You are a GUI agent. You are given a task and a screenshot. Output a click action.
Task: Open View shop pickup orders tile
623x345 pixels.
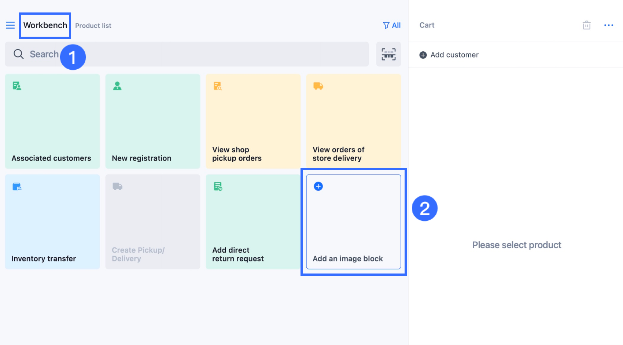[x=253, y=121]
